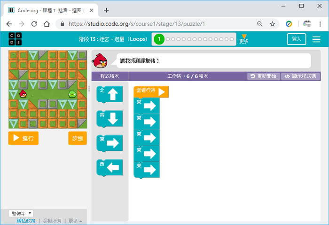Click the 重新開始 restart button
329x225 pixels.
click(264, 76)
